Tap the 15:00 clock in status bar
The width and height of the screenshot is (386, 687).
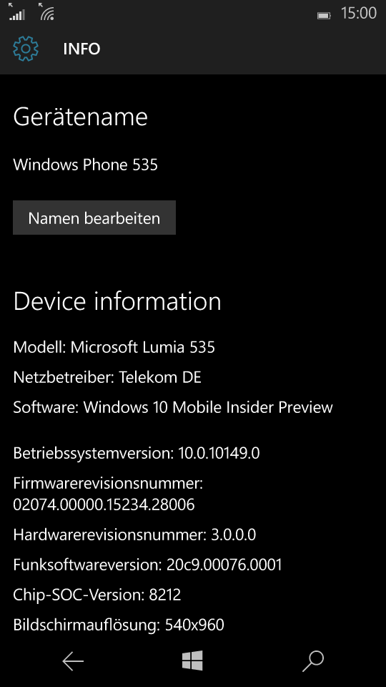point(358,13)
